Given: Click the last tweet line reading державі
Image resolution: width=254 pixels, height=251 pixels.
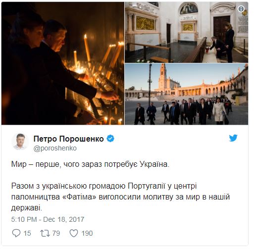Looking at the screenshot, I should [27, 208].
